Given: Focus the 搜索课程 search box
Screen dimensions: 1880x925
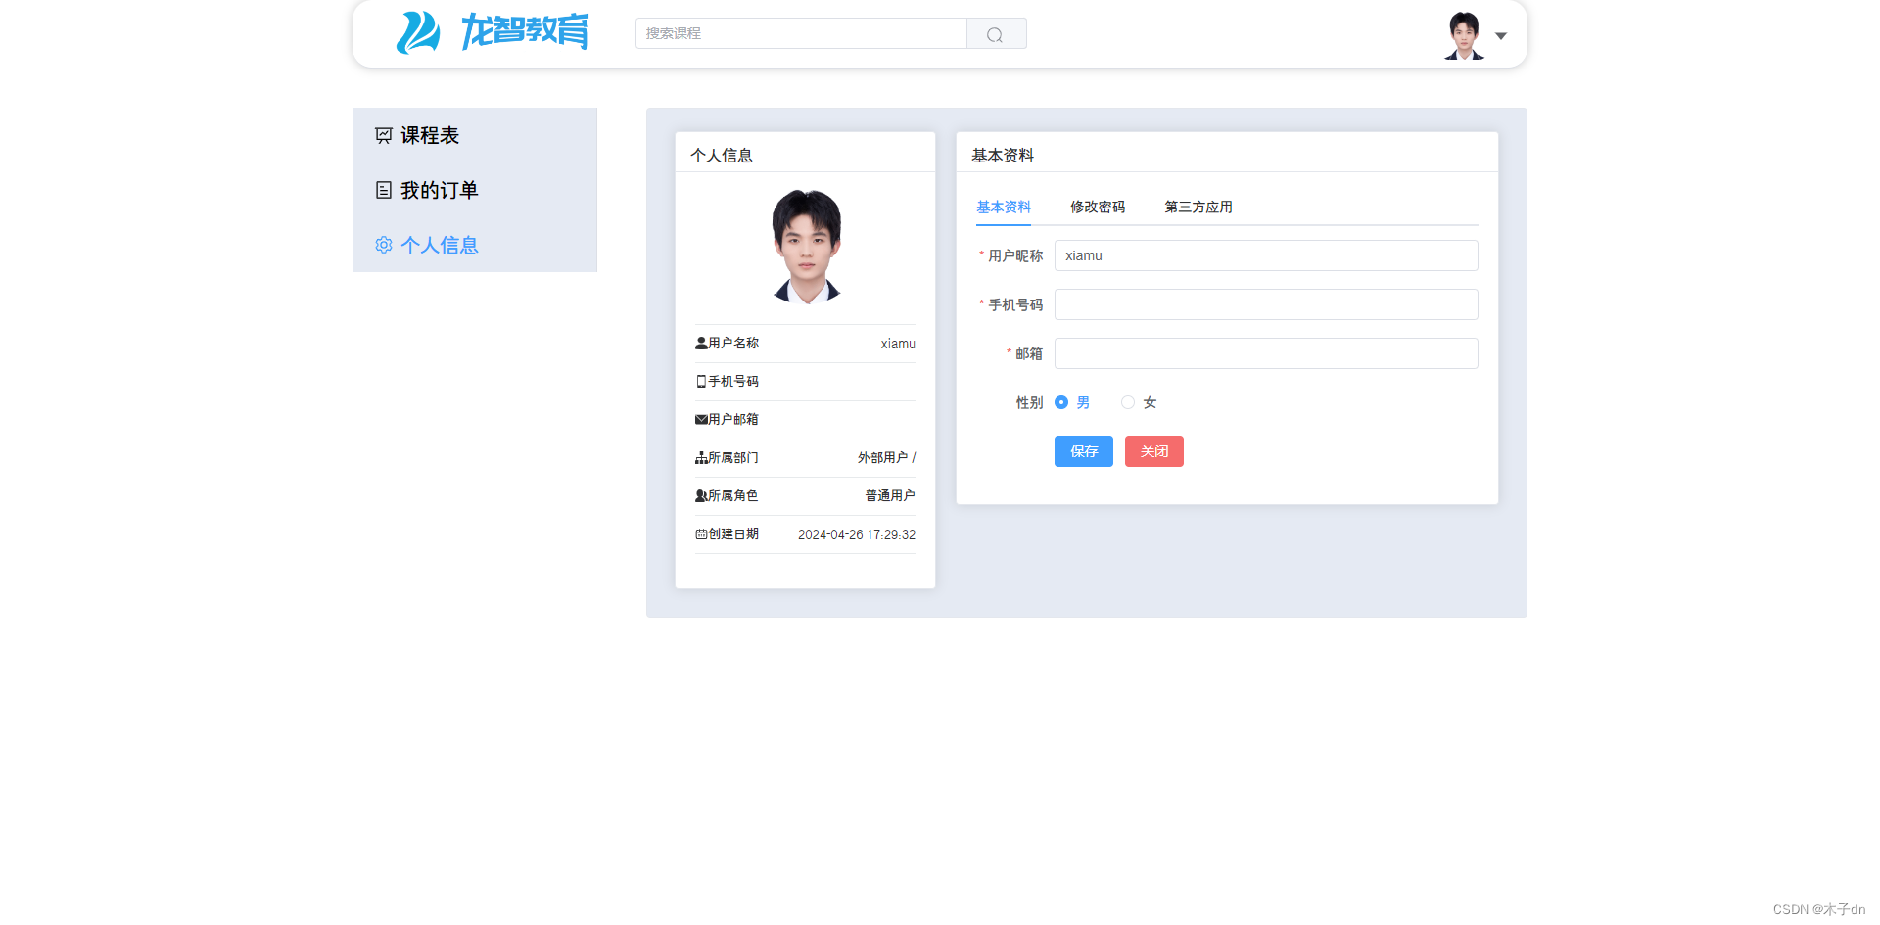Looking at the screenshot, I should coord(801,33).
